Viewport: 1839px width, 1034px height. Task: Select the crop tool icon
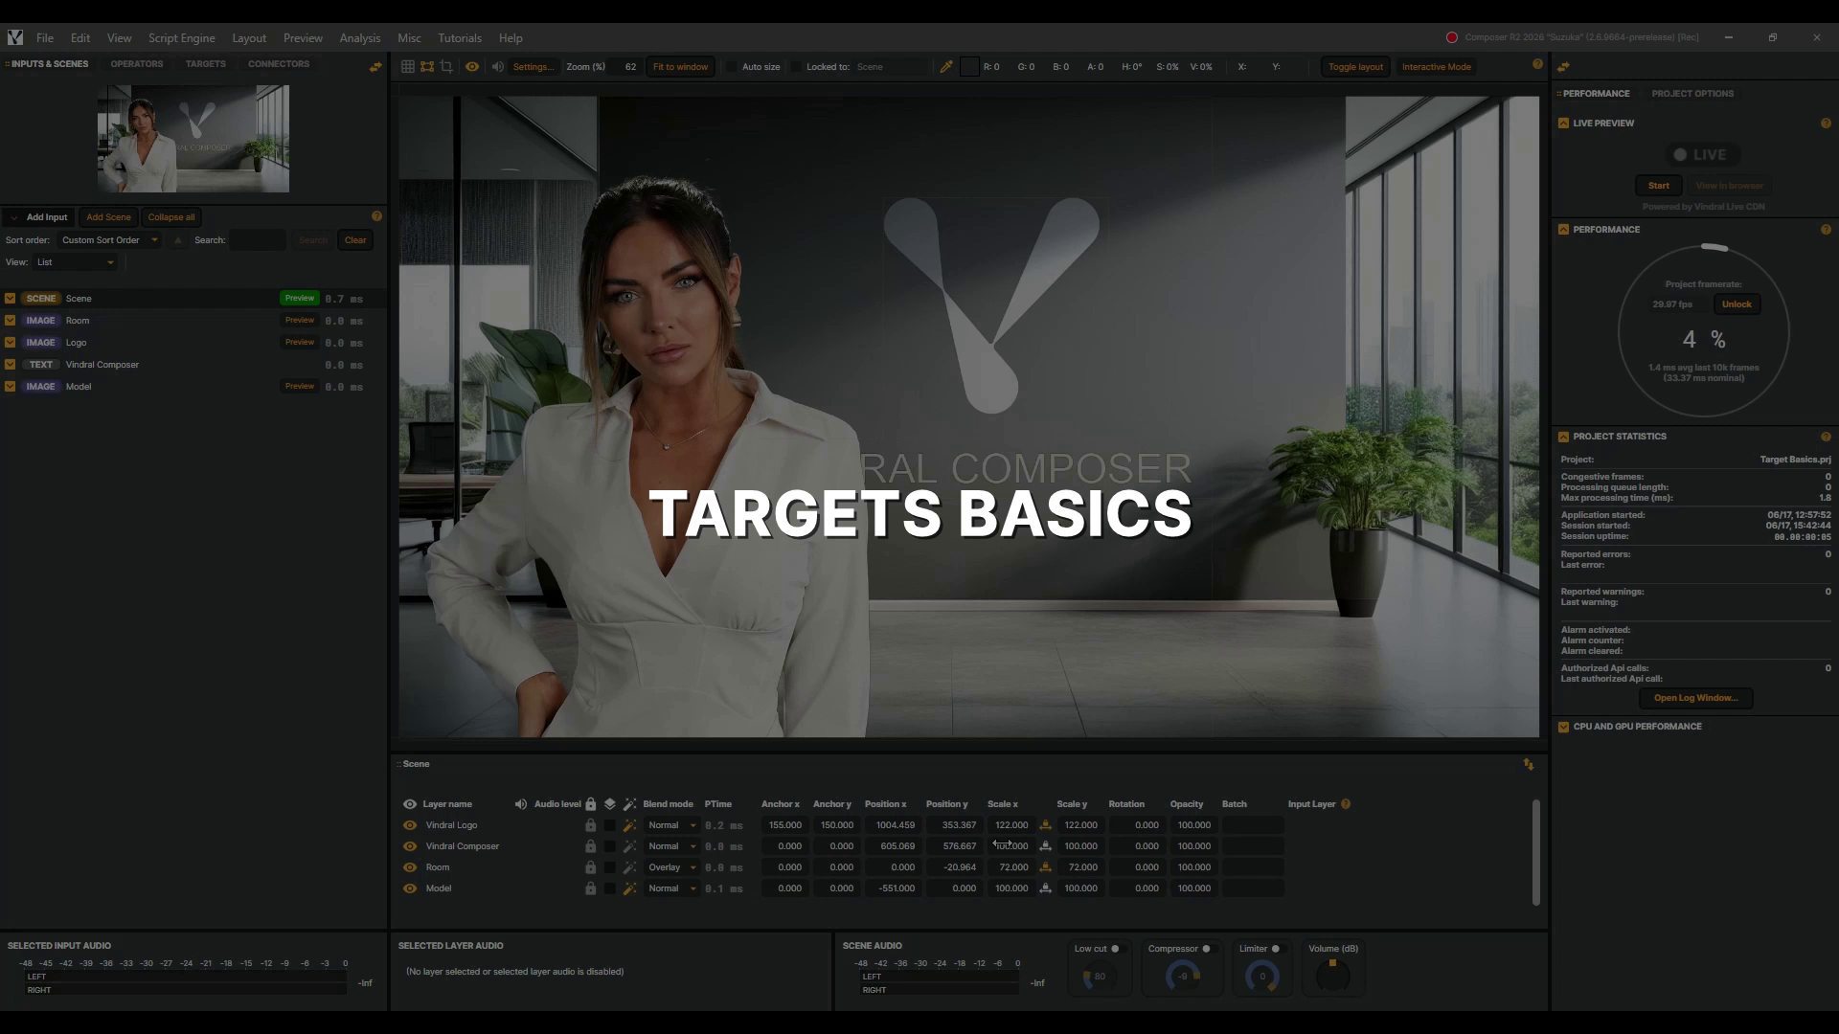(446, 67)
